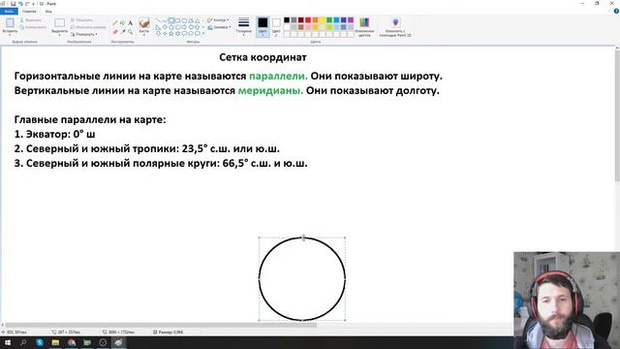This screenshot has height=349, width=620.
Task: Choose the orange color swatch
Action: 315,19
